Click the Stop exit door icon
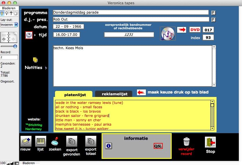Screen dimensions: 242x165 210,142
